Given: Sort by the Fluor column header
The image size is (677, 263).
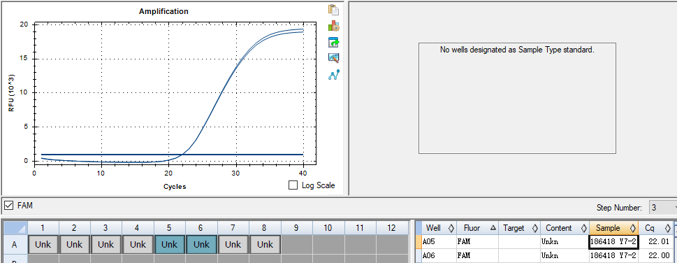Looking at the screenshot, I should click(476, 228).
